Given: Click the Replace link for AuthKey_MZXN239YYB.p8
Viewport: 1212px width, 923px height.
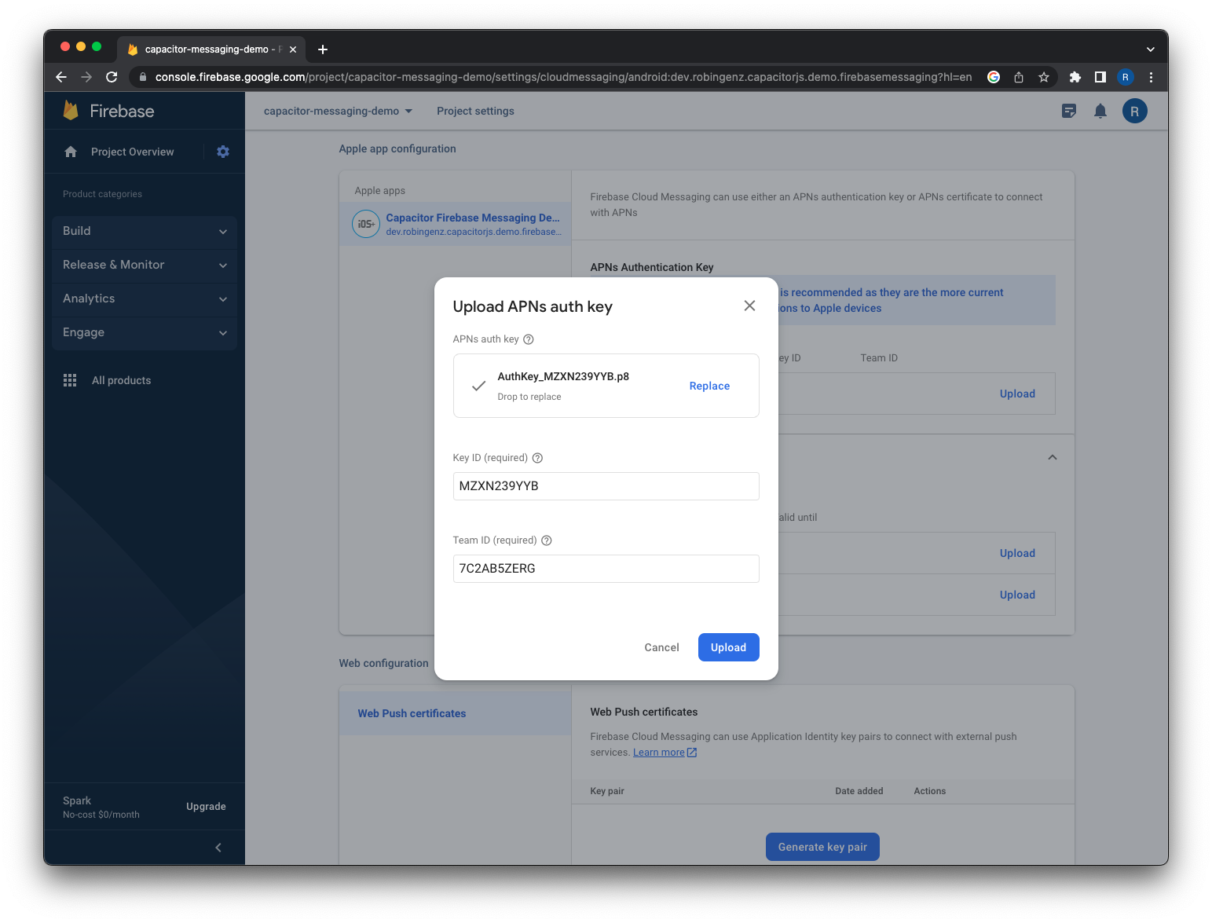Looking at the screenshot, I should click(709, 386).
